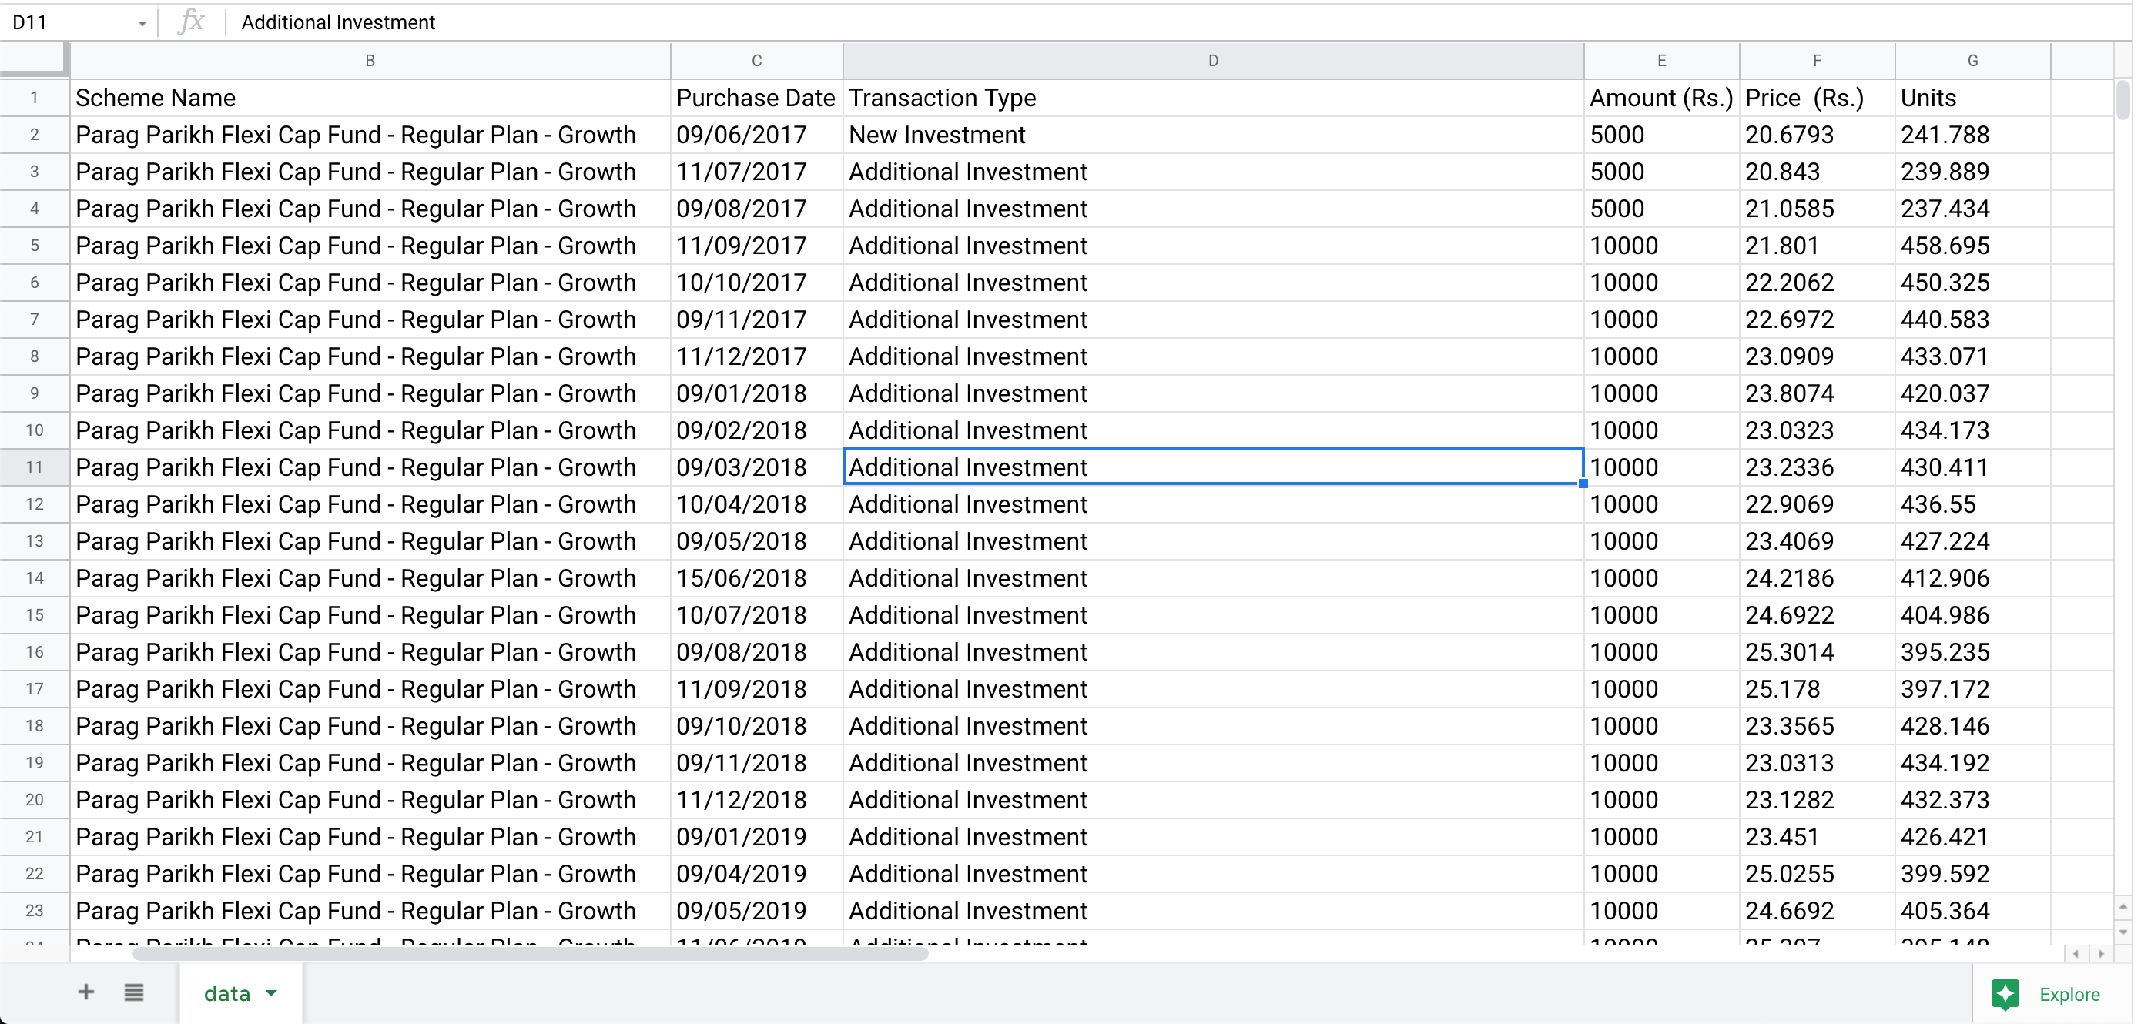Screen dimensions: 2141x1024
Task: Click the units cell 237.434
Action: click(1972, 209)
